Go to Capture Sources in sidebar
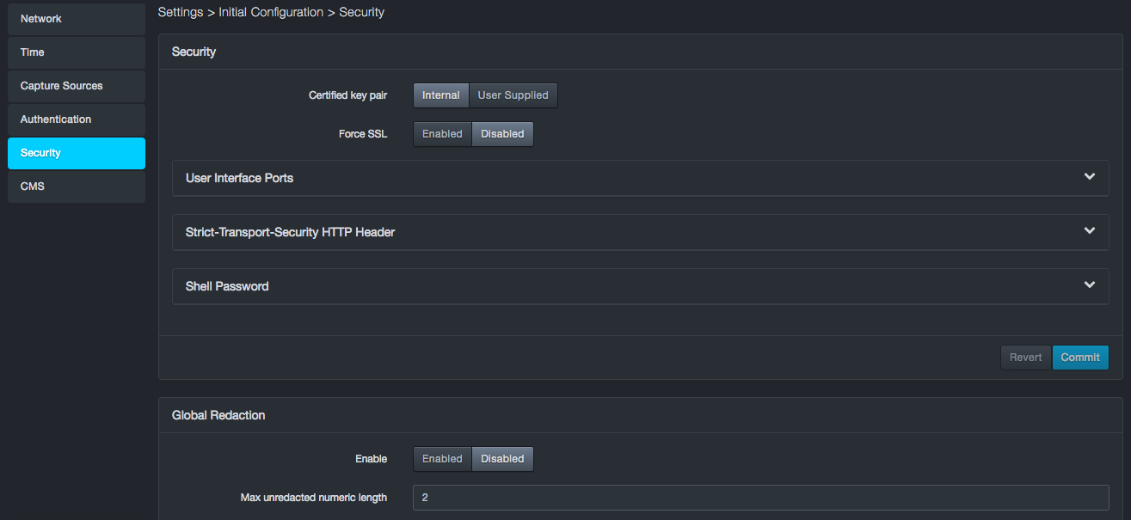This screenshot has width=1131, height=520. pyautogui.click(x=76, y=86)
